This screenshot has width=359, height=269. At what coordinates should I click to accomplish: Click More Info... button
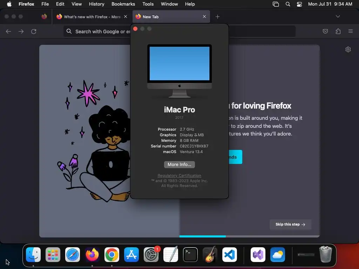click(179, 165)
